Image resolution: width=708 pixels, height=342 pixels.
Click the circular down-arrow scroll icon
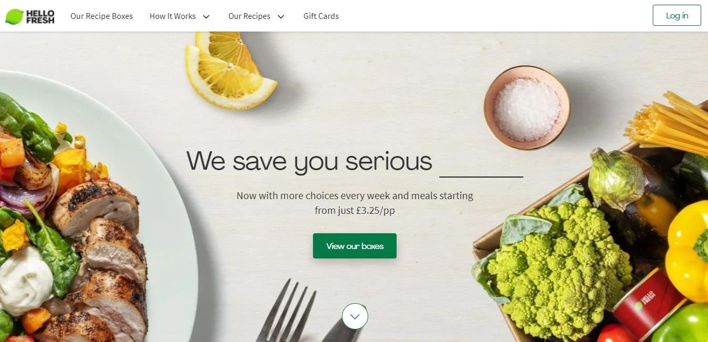coord(355,316)
